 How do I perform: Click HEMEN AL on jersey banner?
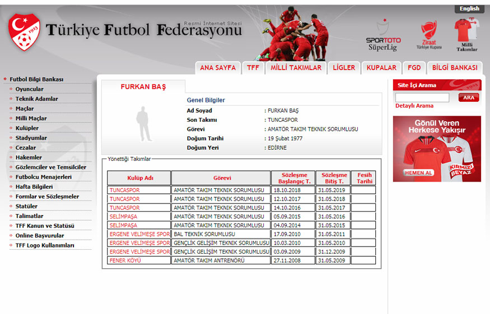click(x=418, y=173)
